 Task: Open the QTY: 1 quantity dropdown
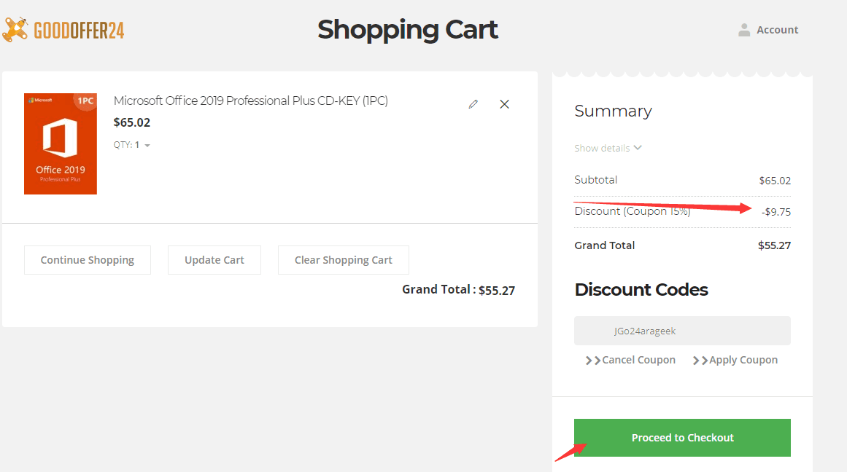point(132,144)
